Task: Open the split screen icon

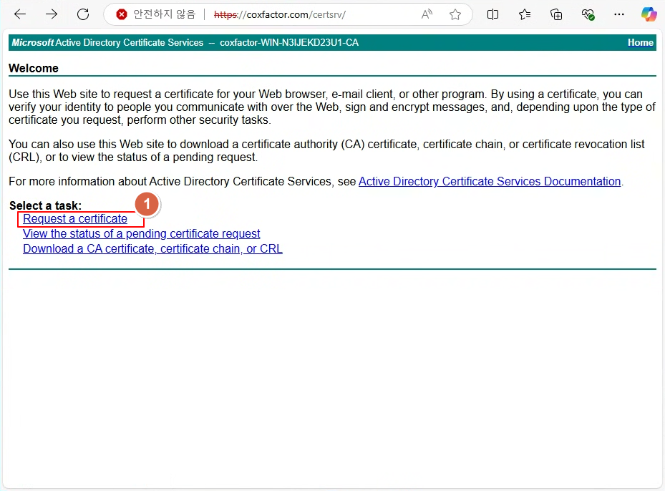Action: coord(492,14)
